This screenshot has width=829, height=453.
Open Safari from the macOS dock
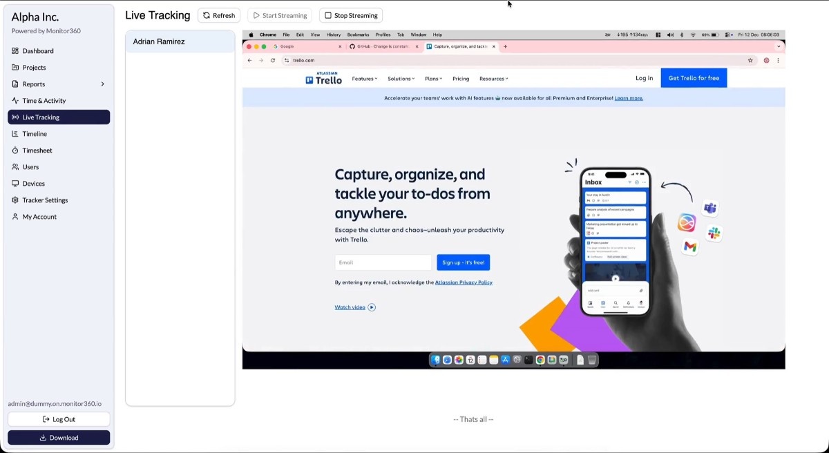coord(447,360)
